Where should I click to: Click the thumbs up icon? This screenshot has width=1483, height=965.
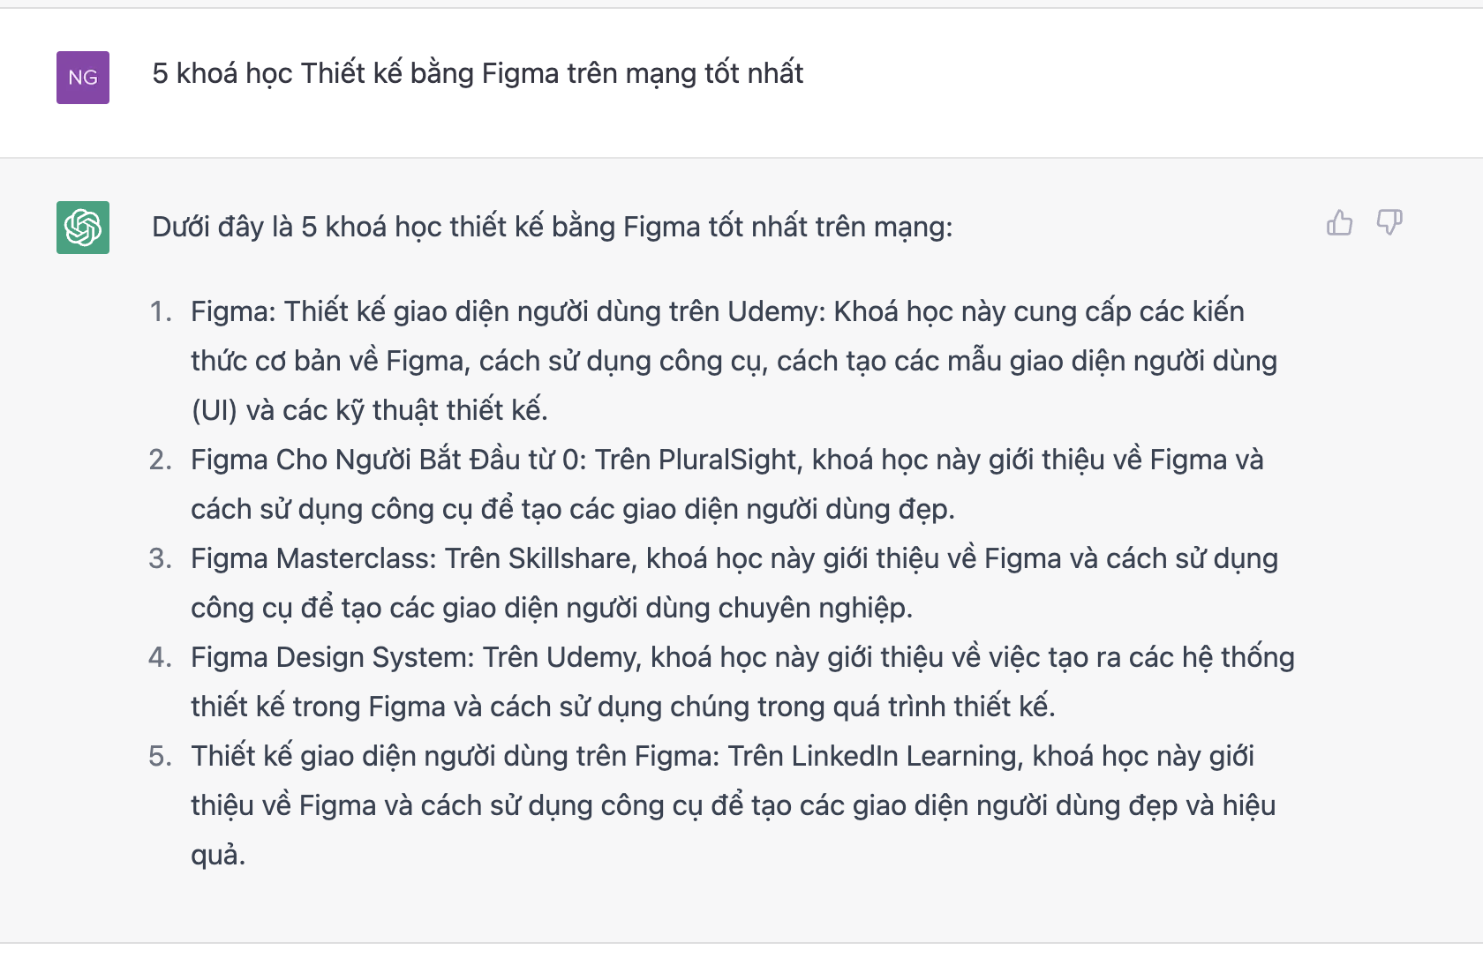click(1339, 223)
